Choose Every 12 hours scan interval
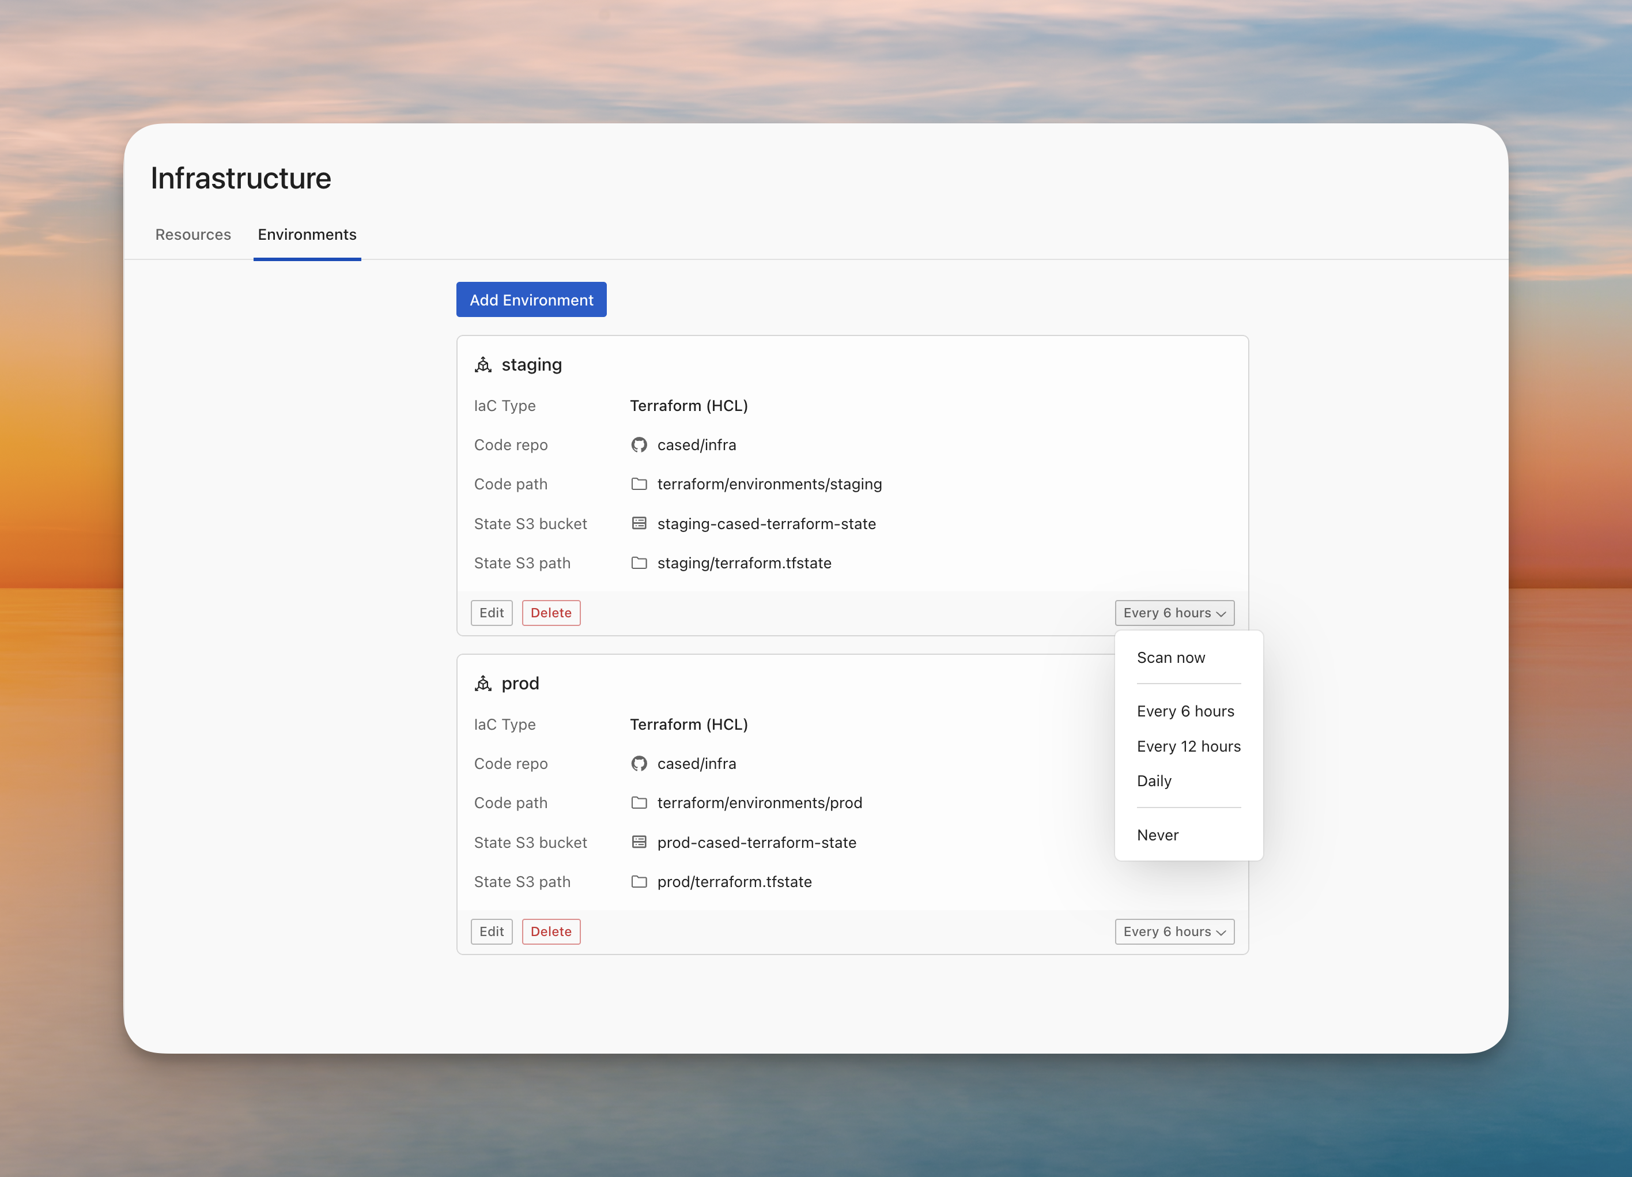 coord(1188,746)
